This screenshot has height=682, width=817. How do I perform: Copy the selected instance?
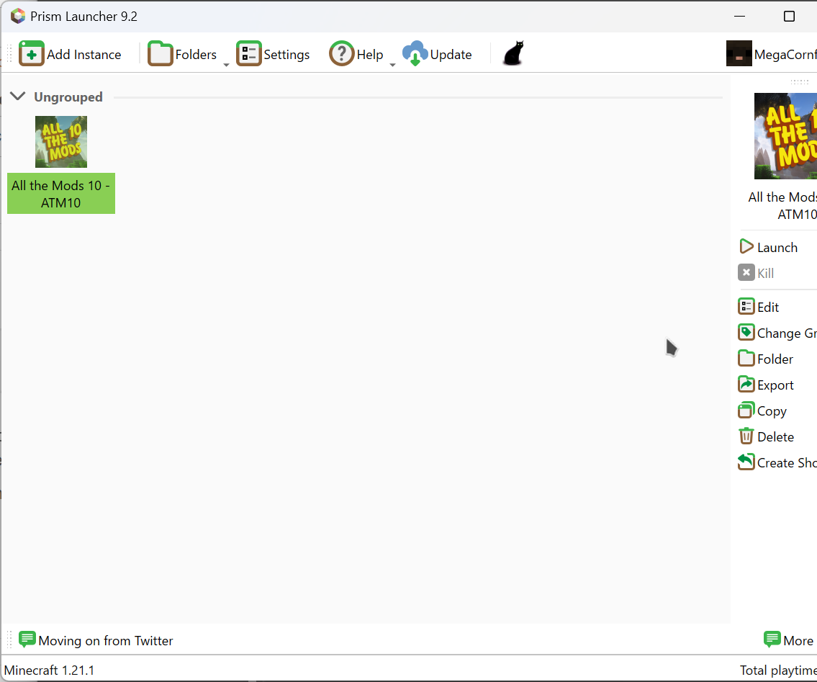click(763, 410)
